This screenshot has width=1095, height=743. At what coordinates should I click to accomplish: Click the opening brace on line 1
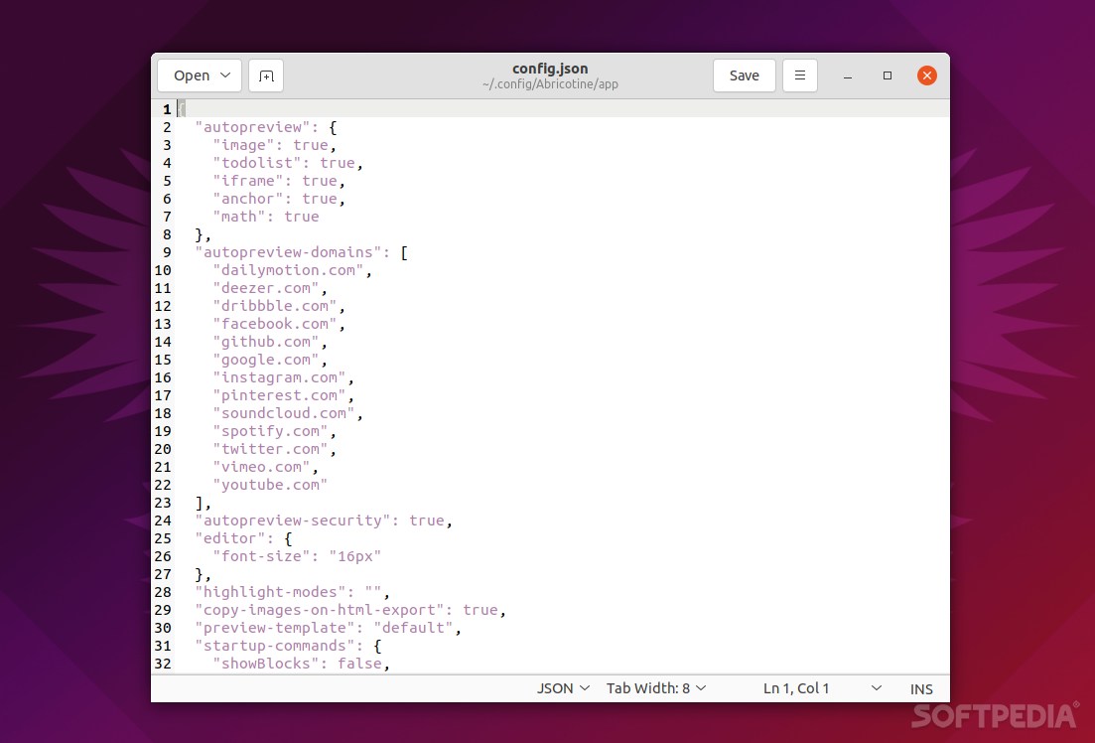coord(182,109)
